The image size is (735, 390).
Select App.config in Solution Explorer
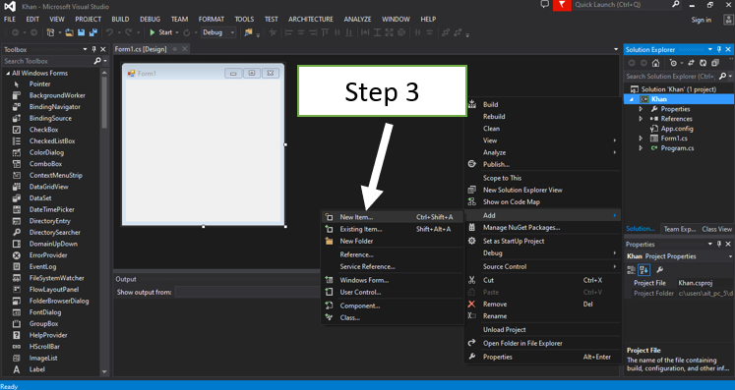coord(677,129)
